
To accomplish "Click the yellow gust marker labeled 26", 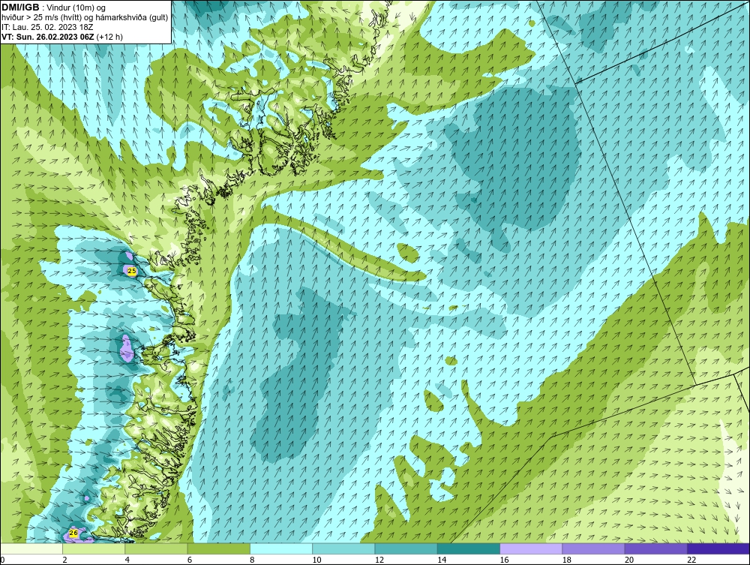I will pyautogui.click(x=73, y=533).
